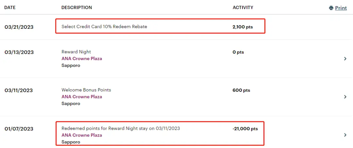Viewport: 353px width, 148px height.
Task: Click the DESCRIPTION column header
Action: (76, 8)
